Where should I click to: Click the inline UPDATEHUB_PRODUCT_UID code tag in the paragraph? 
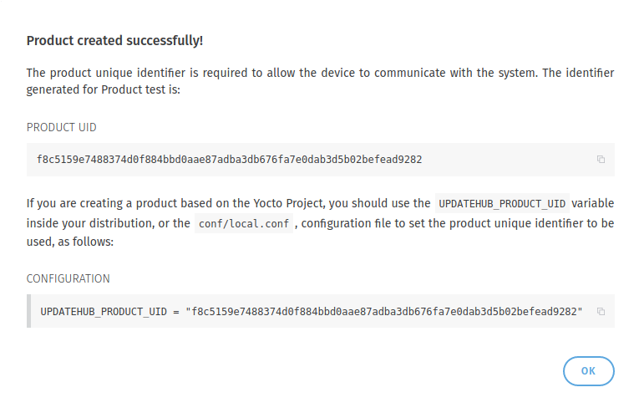click(502, 203)
